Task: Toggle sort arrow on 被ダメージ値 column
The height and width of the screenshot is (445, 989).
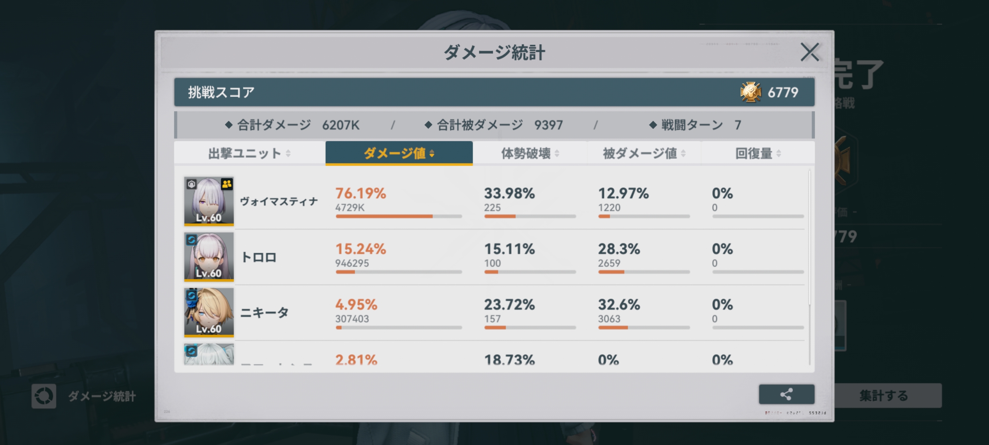Action: [x=683, y=154]
